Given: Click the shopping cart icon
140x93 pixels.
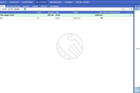Looking at the screenshot, I should pos(136,6).
